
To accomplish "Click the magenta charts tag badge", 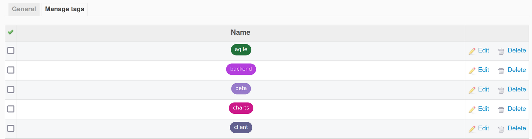I will click(x=241, y=108).
